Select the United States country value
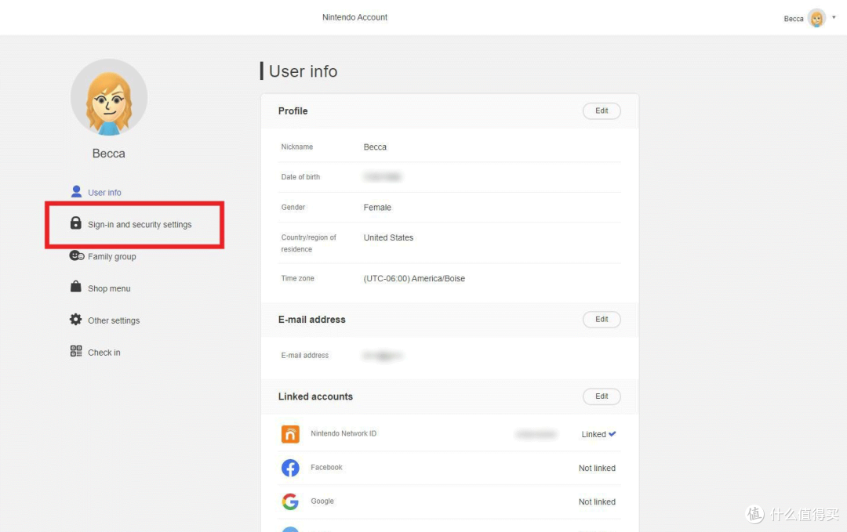847x532 pixels. (388, 237)
